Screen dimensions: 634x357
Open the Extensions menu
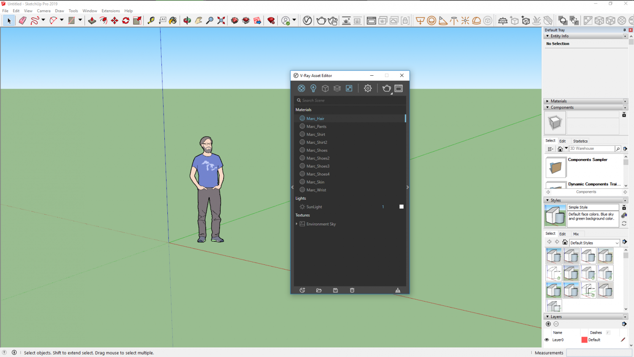tap(110, 11)
